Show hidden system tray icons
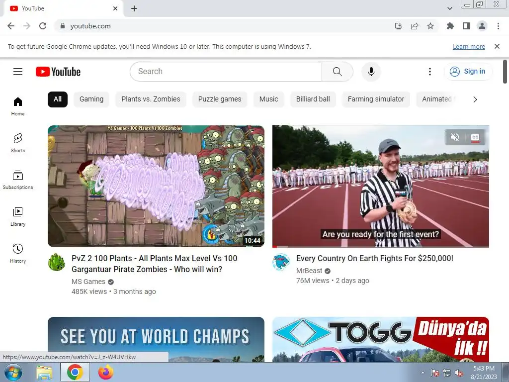 [423, 373]
